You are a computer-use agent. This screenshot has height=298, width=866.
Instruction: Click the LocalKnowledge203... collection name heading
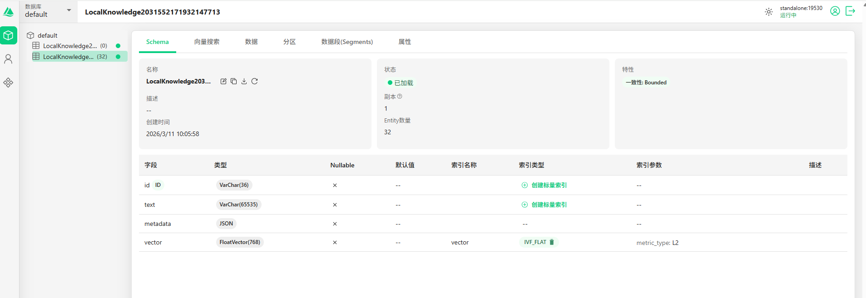pos(178,81)
